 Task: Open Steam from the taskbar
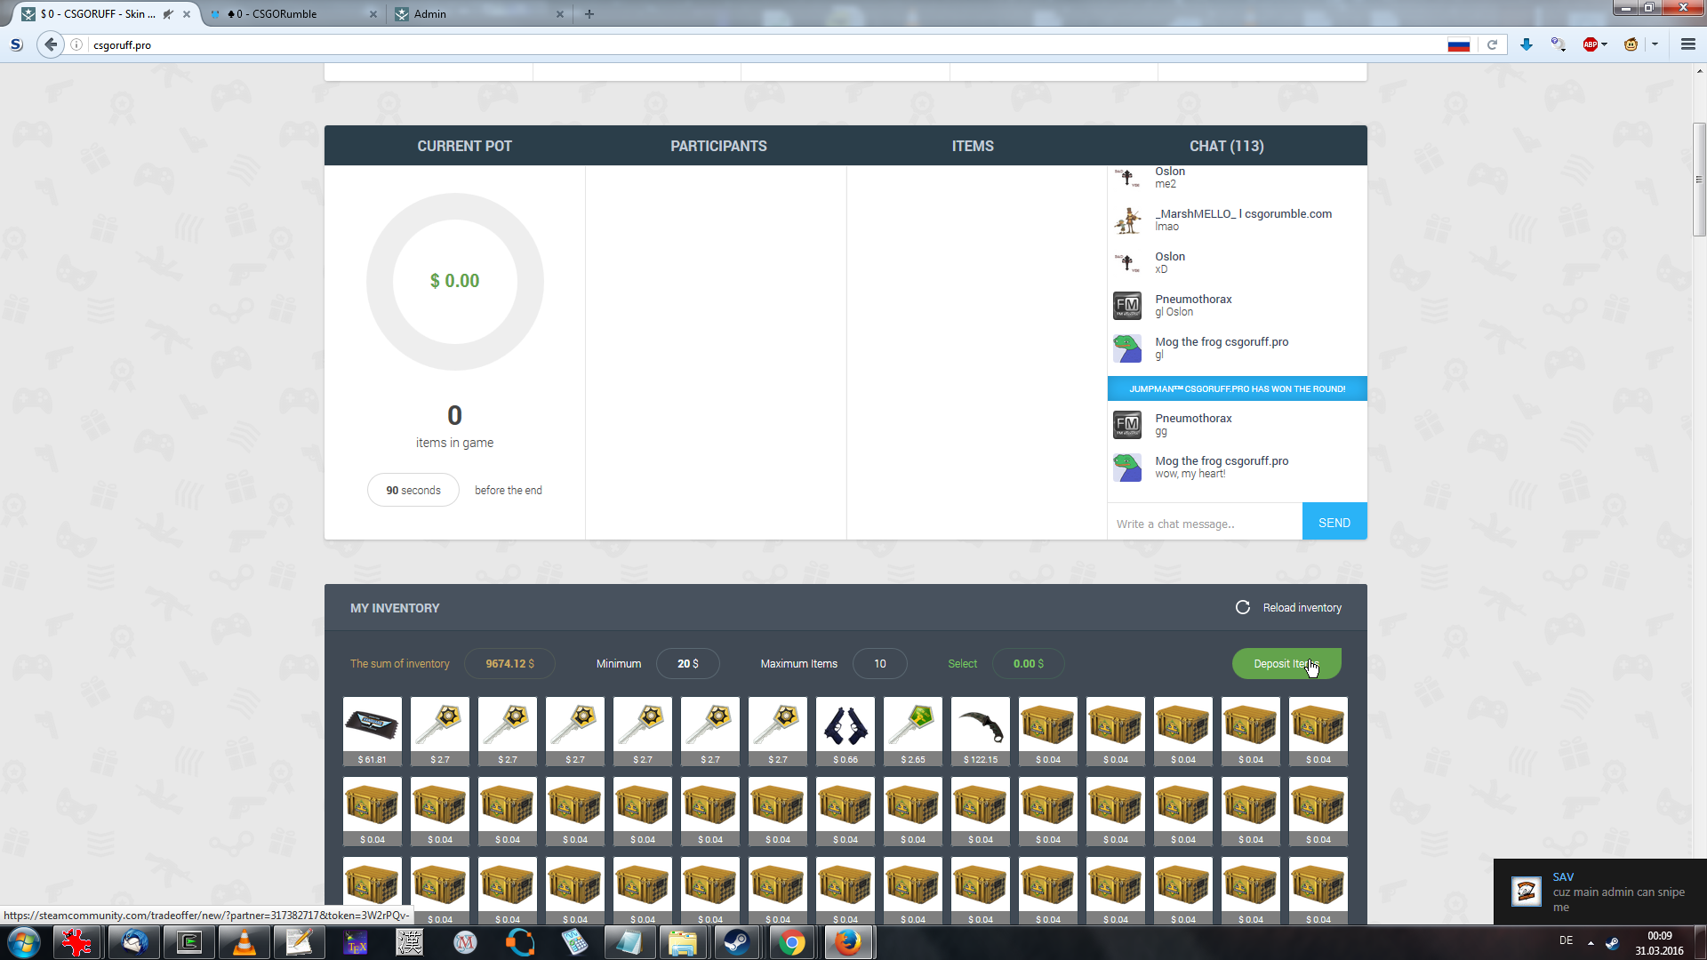(736, 942)
